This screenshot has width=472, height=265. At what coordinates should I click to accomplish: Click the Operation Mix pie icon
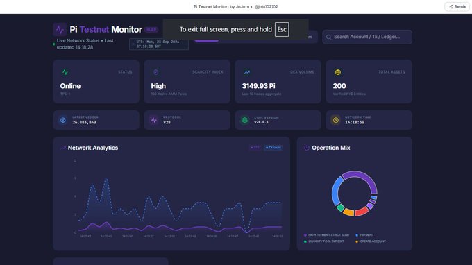(306, 148)
